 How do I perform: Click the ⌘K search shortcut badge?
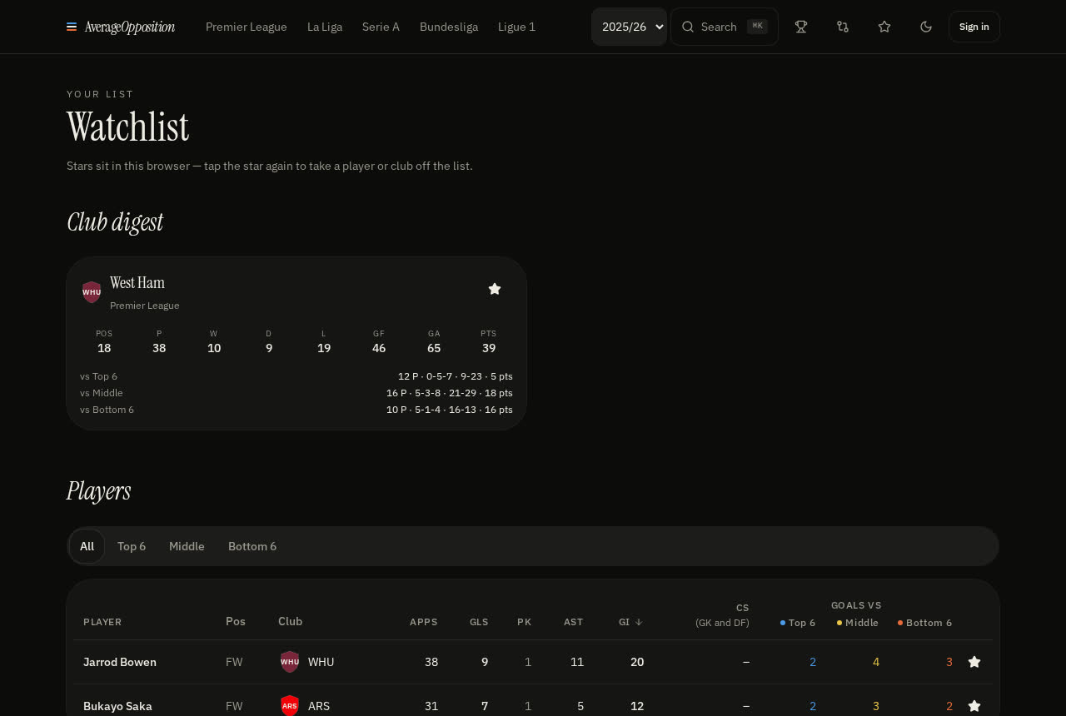(x=757, y=27)
